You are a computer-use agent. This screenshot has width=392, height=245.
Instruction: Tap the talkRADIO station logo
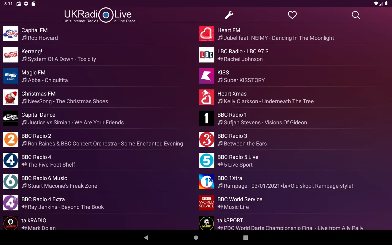click(11, 223)
